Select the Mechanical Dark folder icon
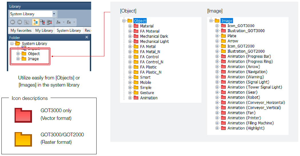Image resolution: width=300 pixels, height=156 pixels. pyautogui.click(x=136, y=36)
